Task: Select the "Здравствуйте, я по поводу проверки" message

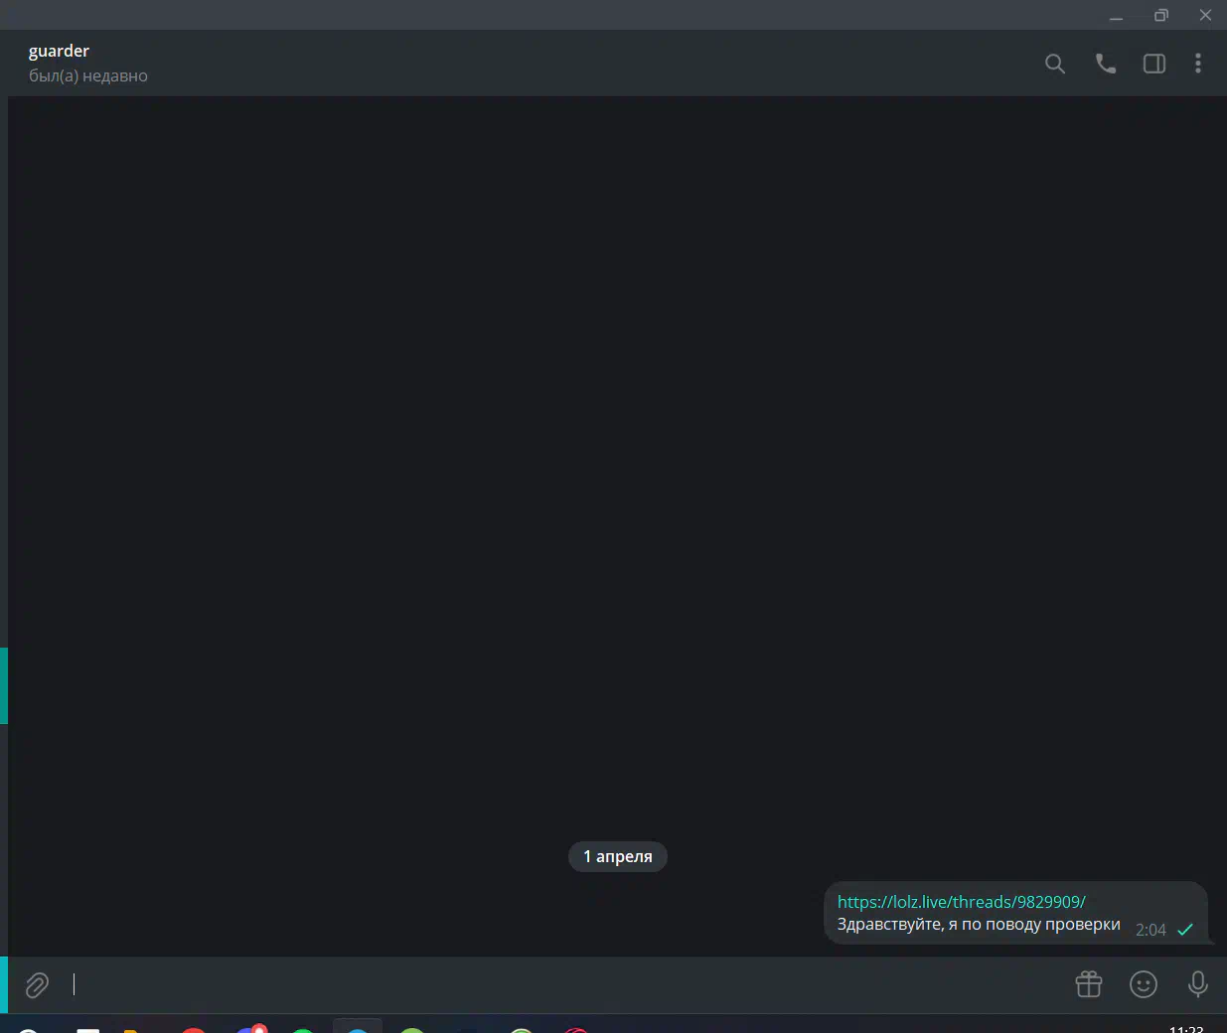Action: click(x=978, y=925)
